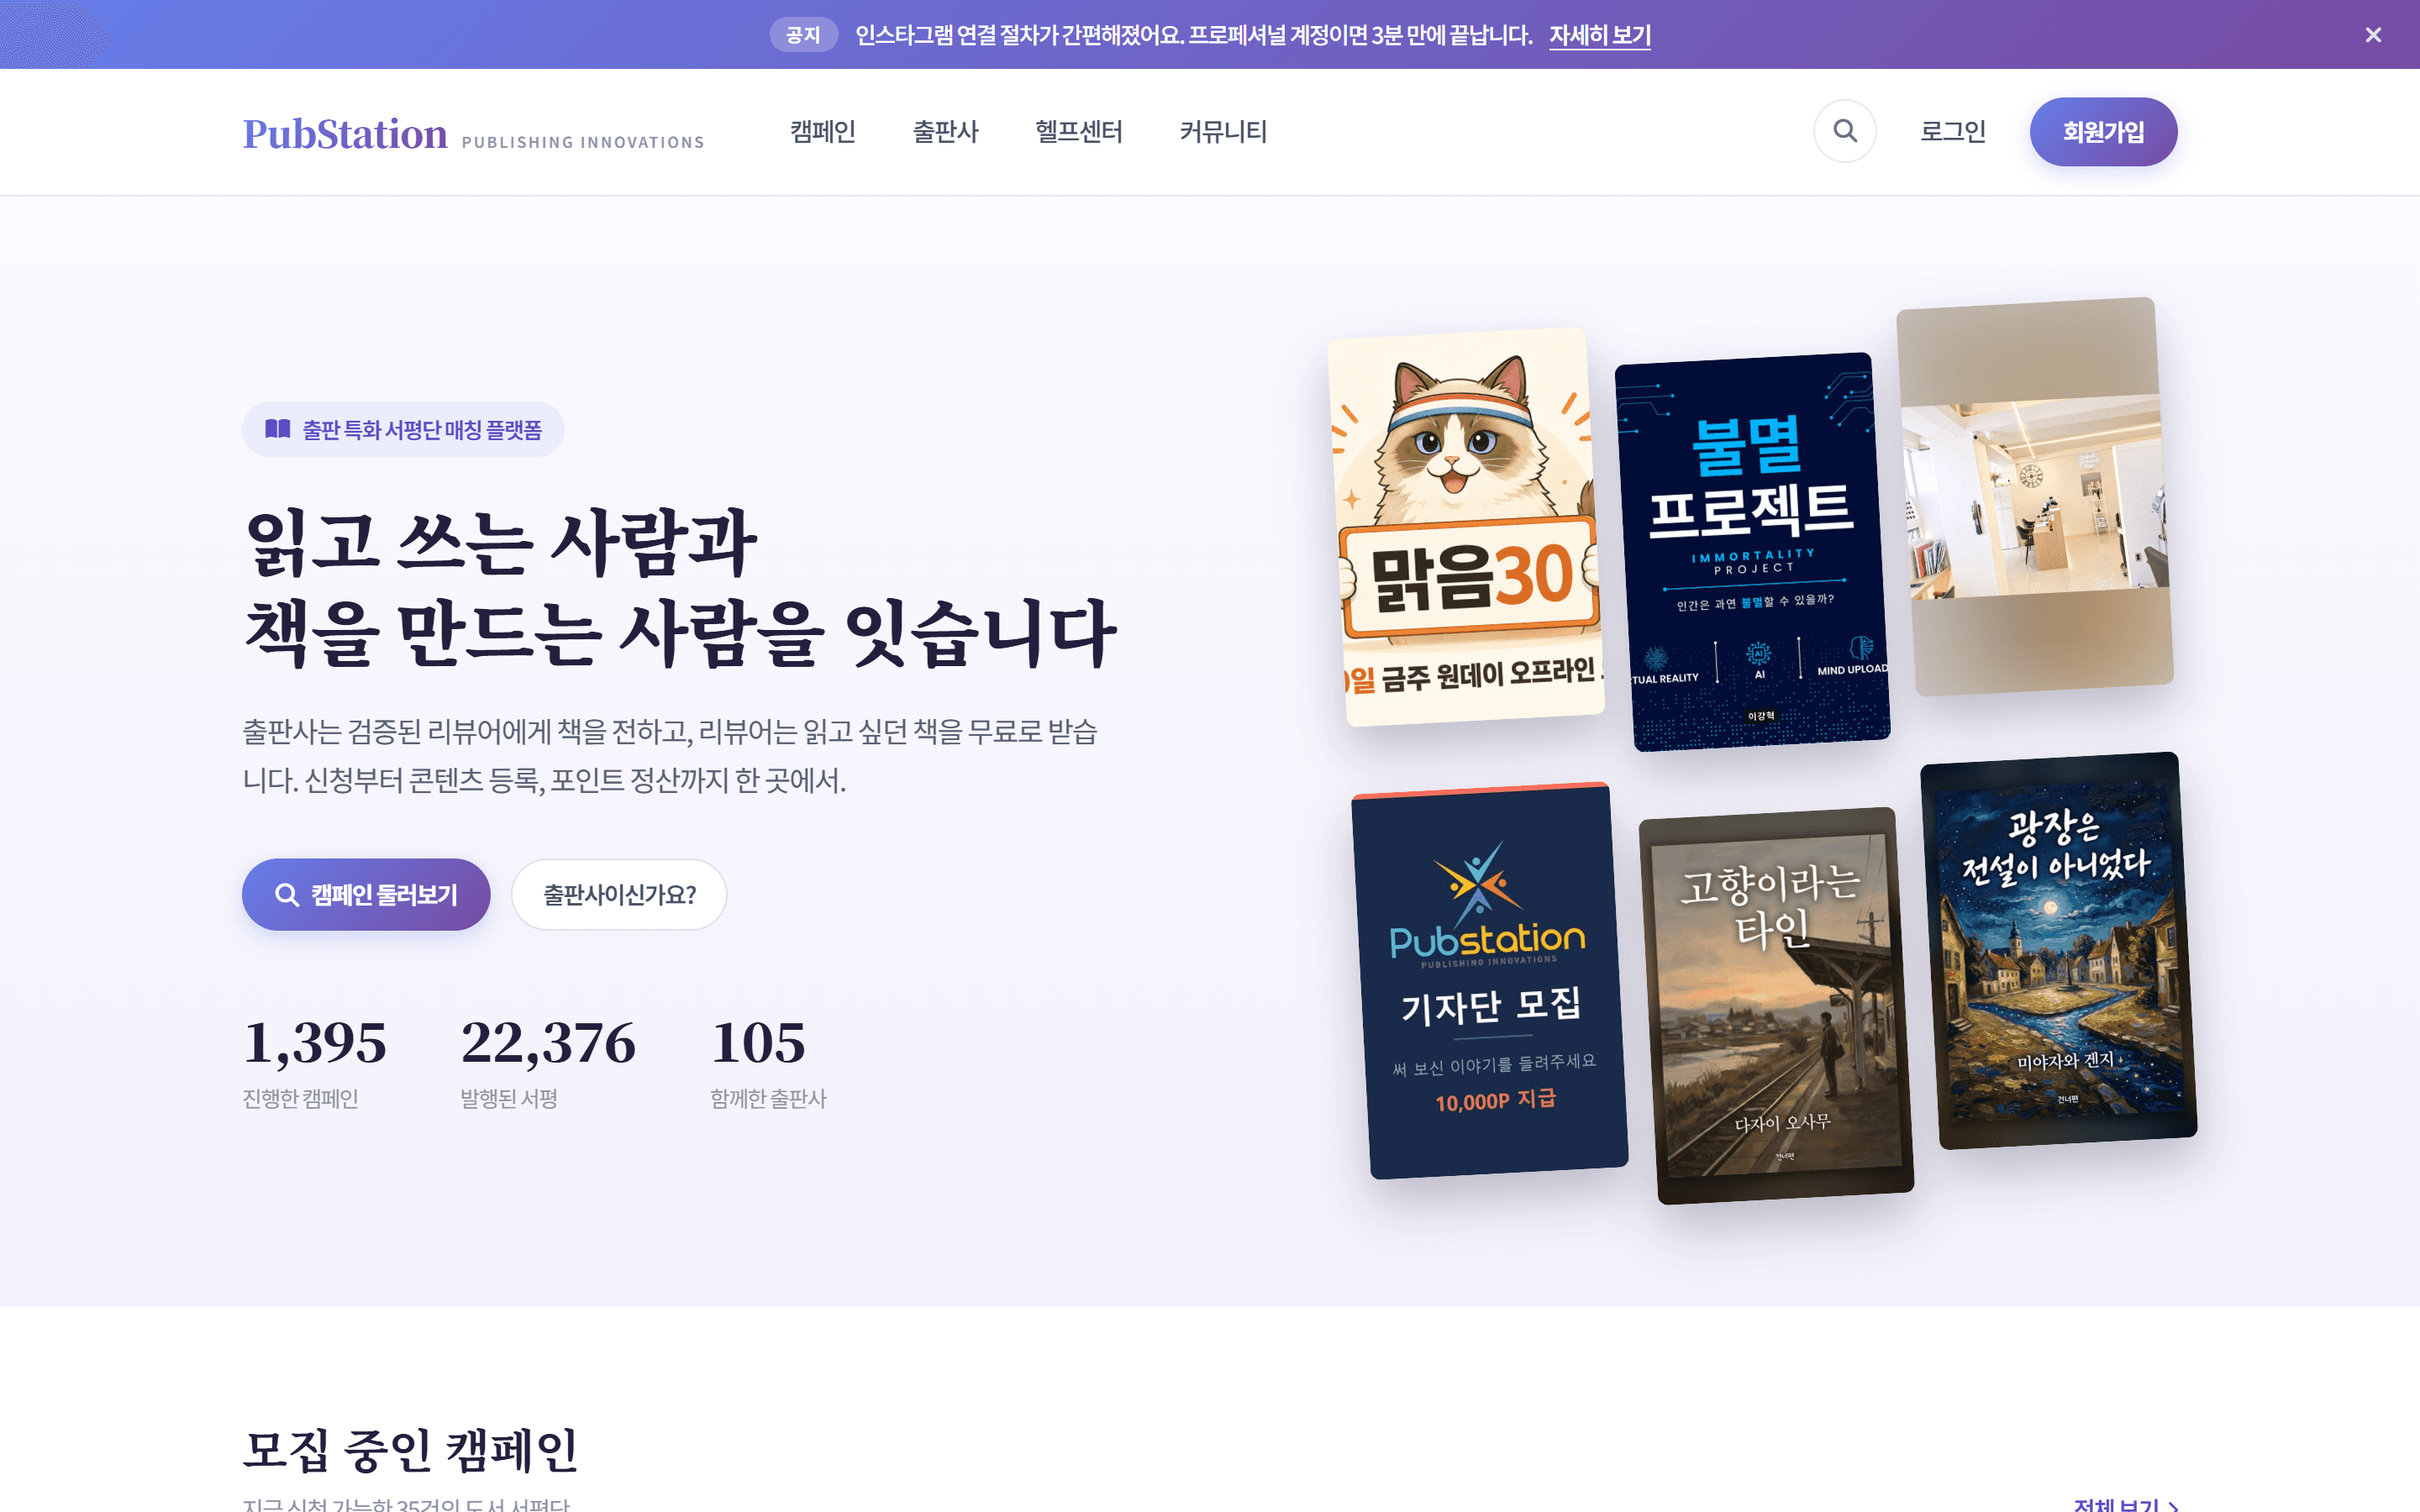
Task: Open the 커뮤니티 menu item
Action: [1223, 131]
